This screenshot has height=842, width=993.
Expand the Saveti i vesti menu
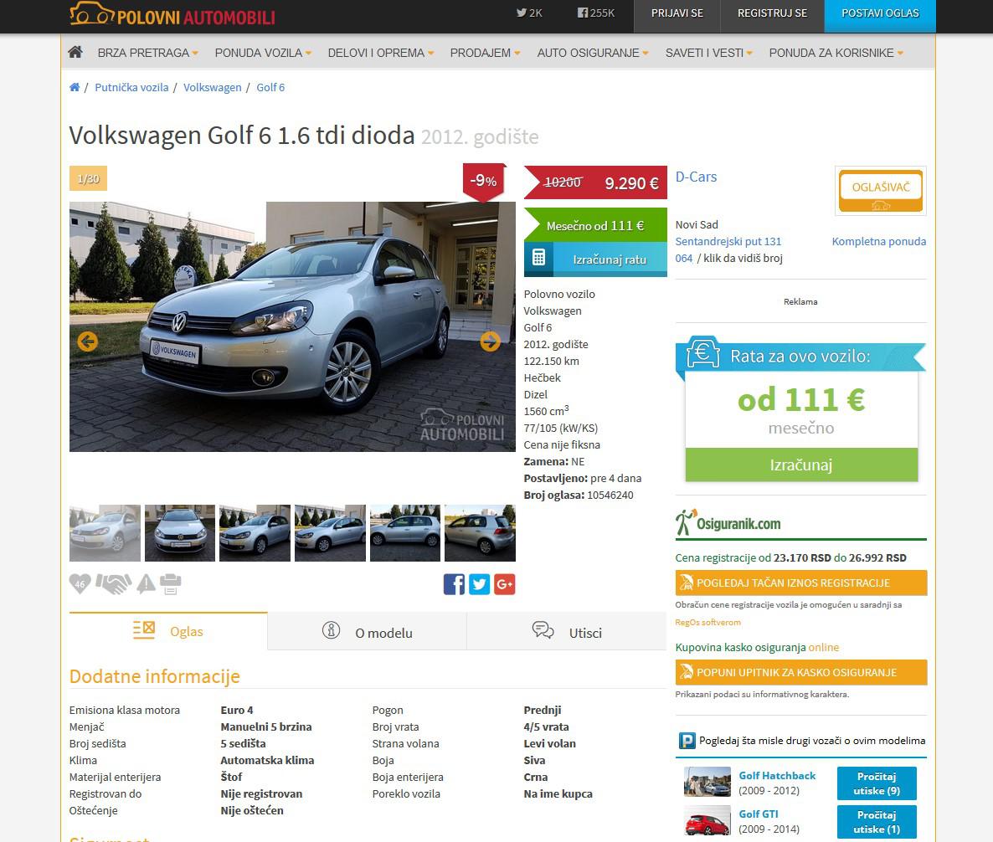coord(708,53)
